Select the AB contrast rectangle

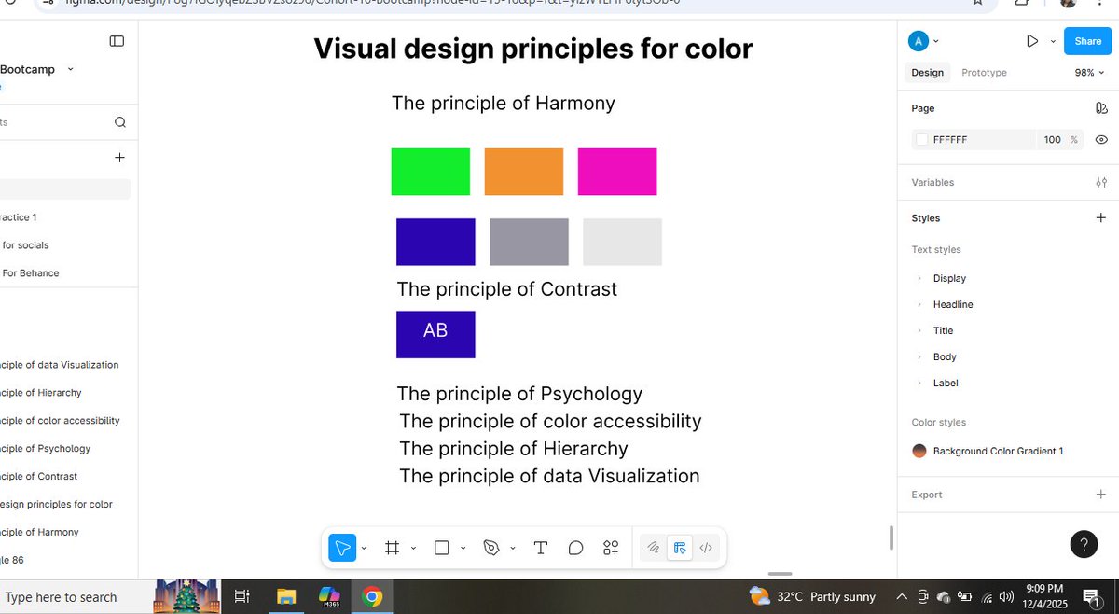(435, 334)
